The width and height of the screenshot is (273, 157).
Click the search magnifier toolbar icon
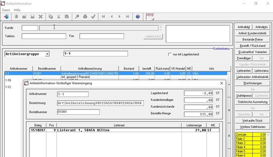[77, 17]
